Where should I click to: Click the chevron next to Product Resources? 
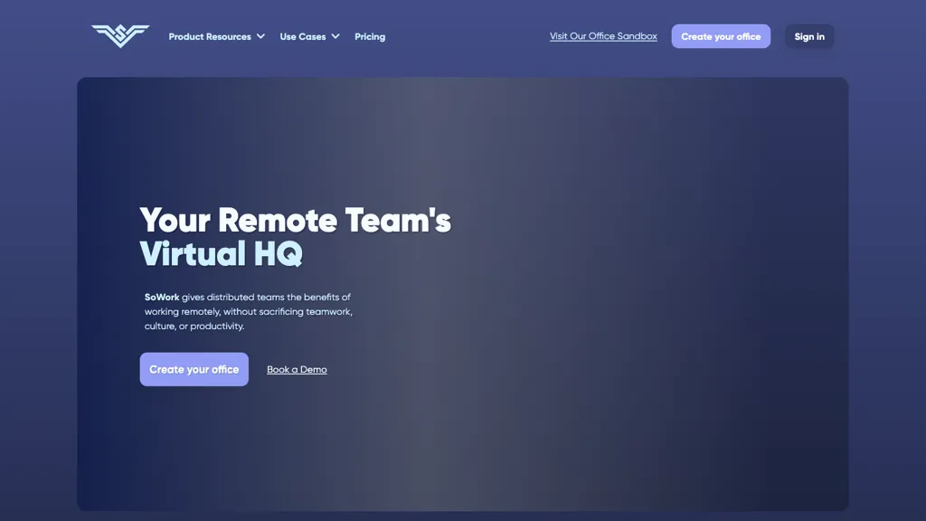coord(261,36)
